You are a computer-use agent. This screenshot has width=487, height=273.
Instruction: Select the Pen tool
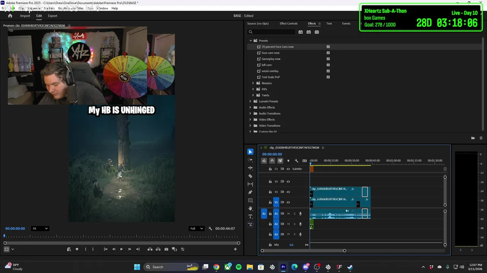[250, 192]
